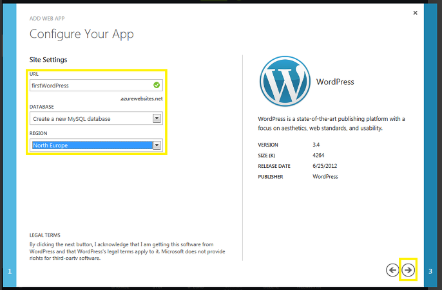Click the RELEASE DATE label

(x=274, y=166)
